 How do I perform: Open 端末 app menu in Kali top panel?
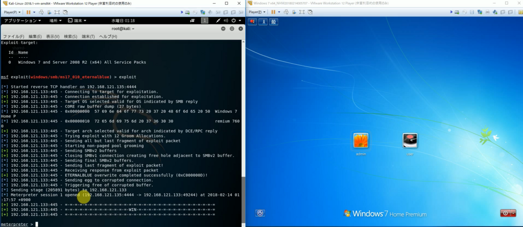[77, 21]
